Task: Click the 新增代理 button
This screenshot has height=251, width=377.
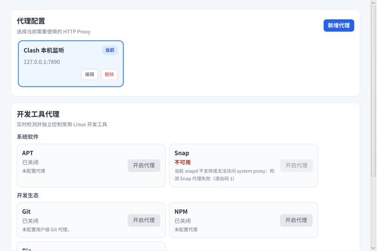Action: pos(338,25)
